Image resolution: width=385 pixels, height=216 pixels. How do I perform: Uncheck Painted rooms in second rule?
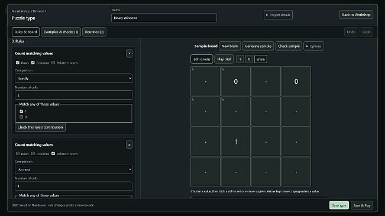[x=53, y=153]
